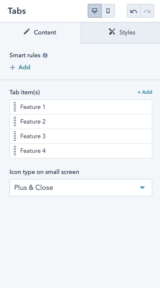Click the Feature 4 drag handle
This screenshot has width=160, height=288.
point(15,151)
